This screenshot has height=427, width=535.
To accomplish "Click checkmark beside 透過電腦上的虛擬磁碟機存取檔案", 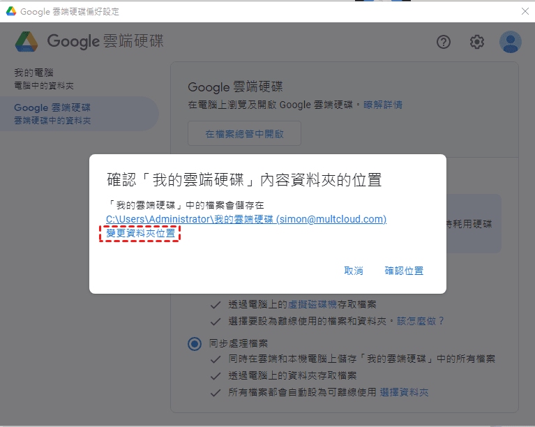I will click(x=216, y=305).
